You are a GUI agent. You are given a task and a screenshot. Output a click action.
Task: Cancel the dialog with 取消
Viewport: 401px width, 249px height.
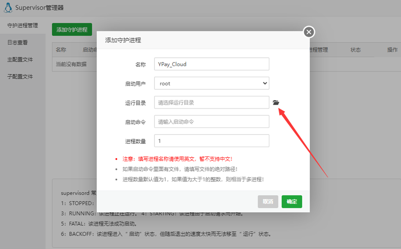(268, 202)
